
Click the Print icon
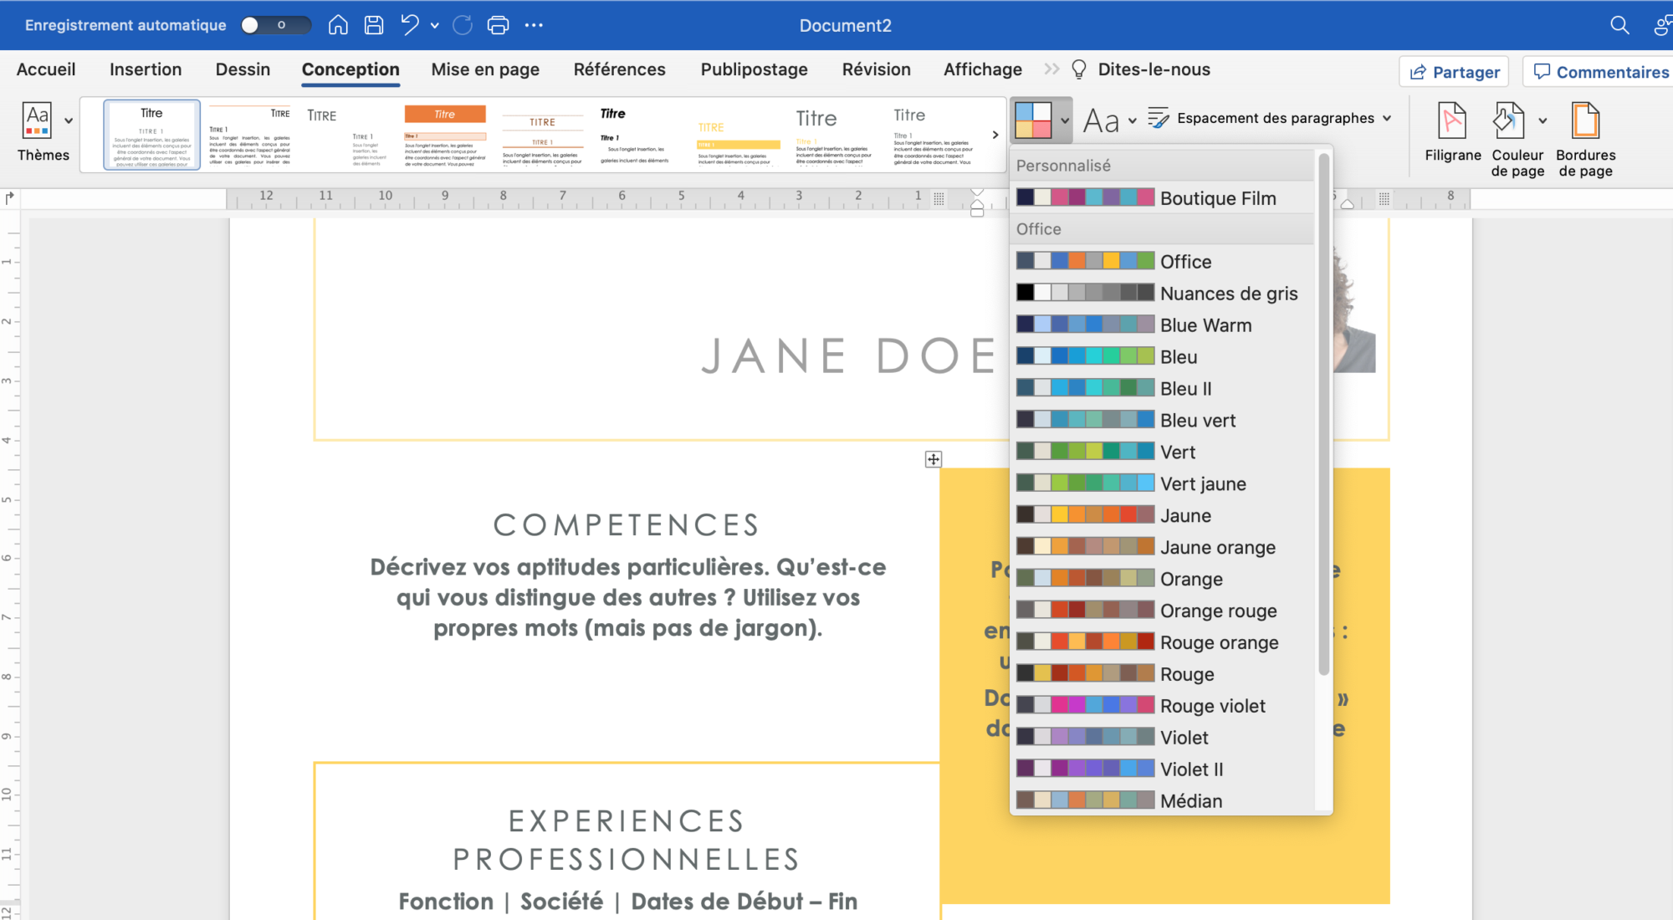point(498,25)
